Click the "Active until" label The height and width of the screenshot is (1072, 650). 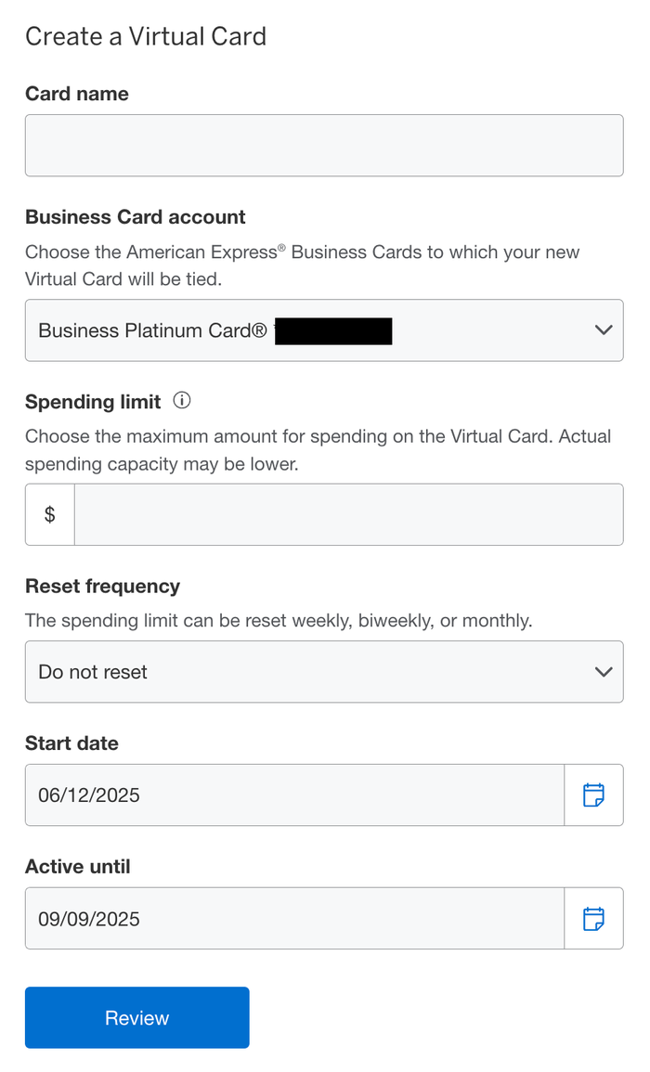(x=78, y=867)
